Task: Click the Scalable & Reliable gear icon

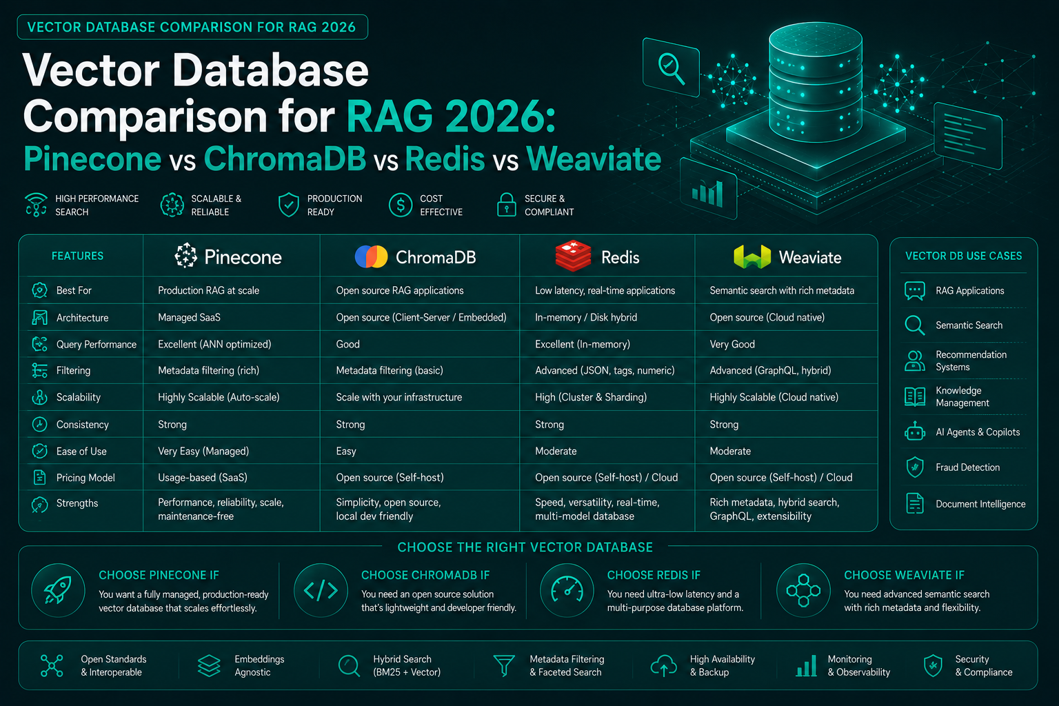Action: pyautogui.click(x=172, y=205)
